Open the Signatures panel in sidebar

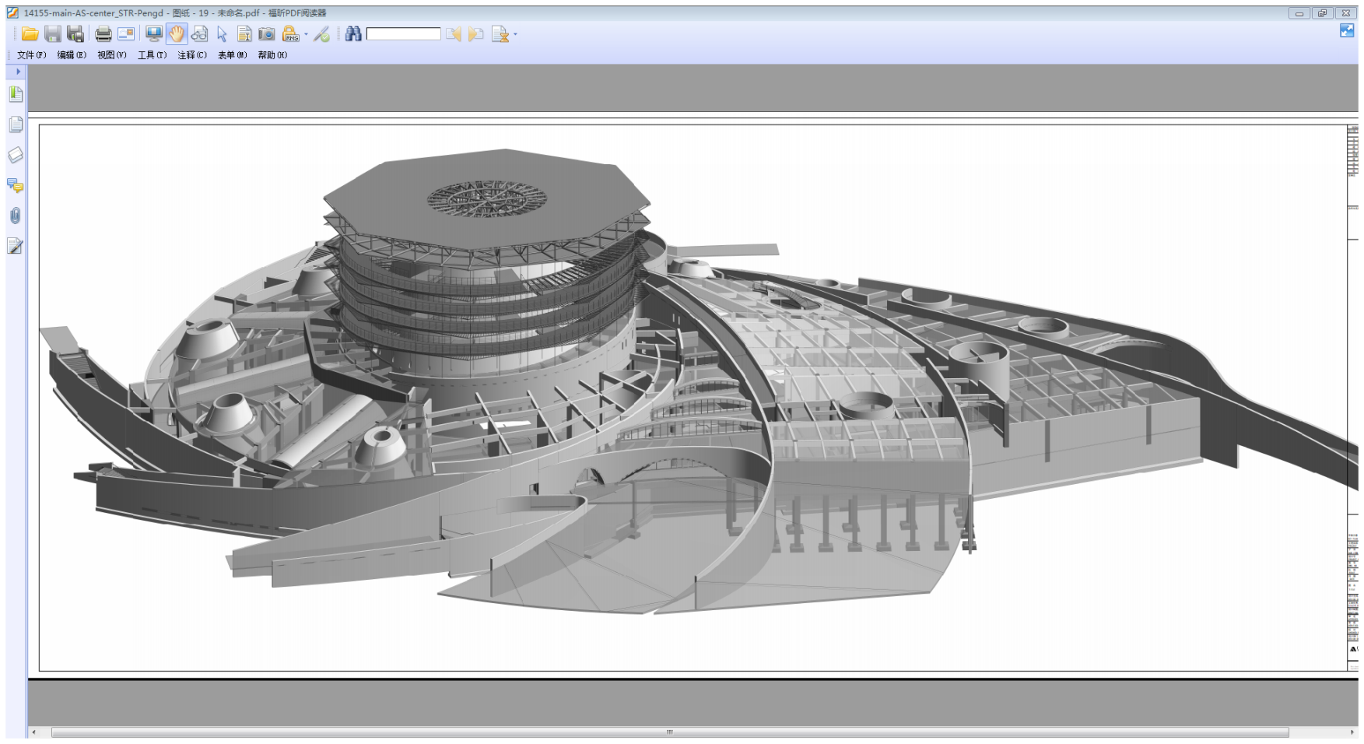tap(16, 247)
